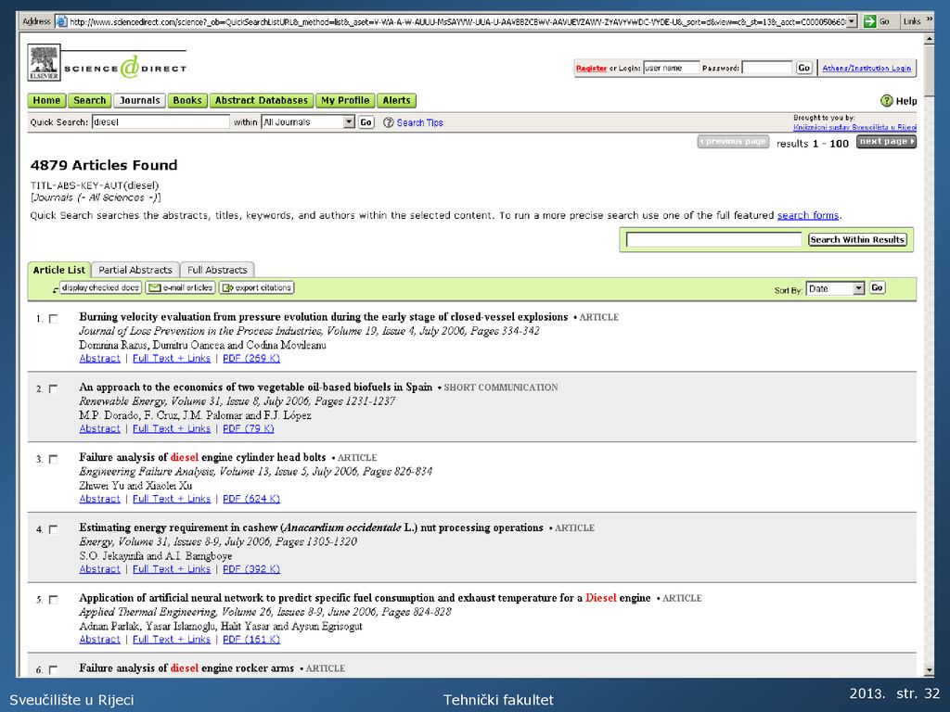Open PDF (269 K) link

coord(251,359)
